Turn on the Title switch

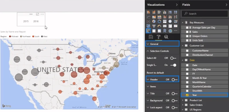(x=175, y=94)
